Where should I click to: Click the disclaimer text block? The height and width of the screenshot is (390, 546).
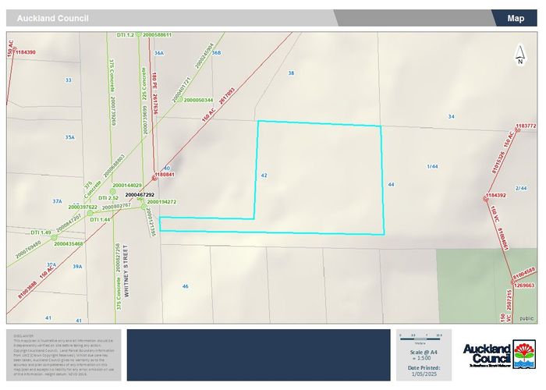pyautogui.click(x=64, y=355)
